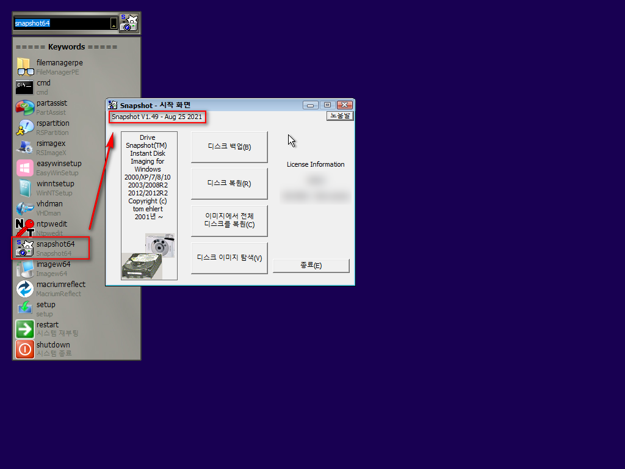Minimize the Snapshot window
Viewport: 625px width, 469px height.
tap(310, 105)
